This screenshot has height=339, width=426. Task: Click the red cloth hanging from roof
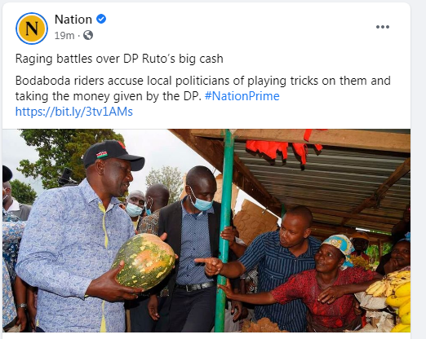(x=283, y=150)
